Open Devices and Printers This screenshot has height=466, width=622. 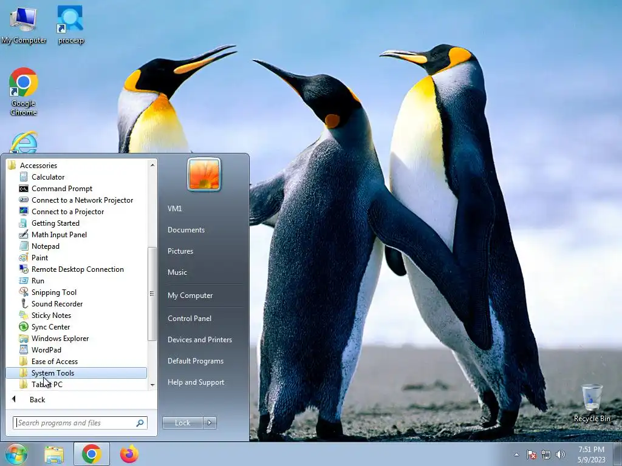[x=199, y=340]
